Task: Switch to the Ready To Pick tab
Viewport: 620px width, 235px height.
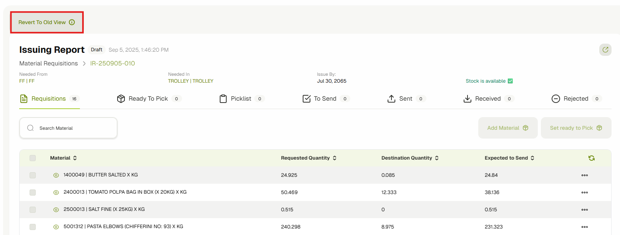Action: click(x=148, y=99)
